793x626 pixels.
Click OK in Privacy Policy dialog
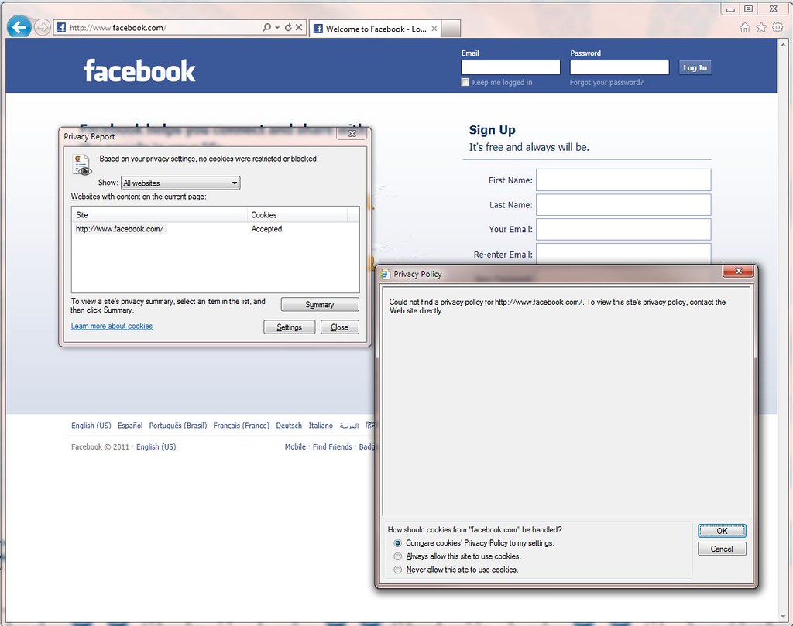(722, 531)
